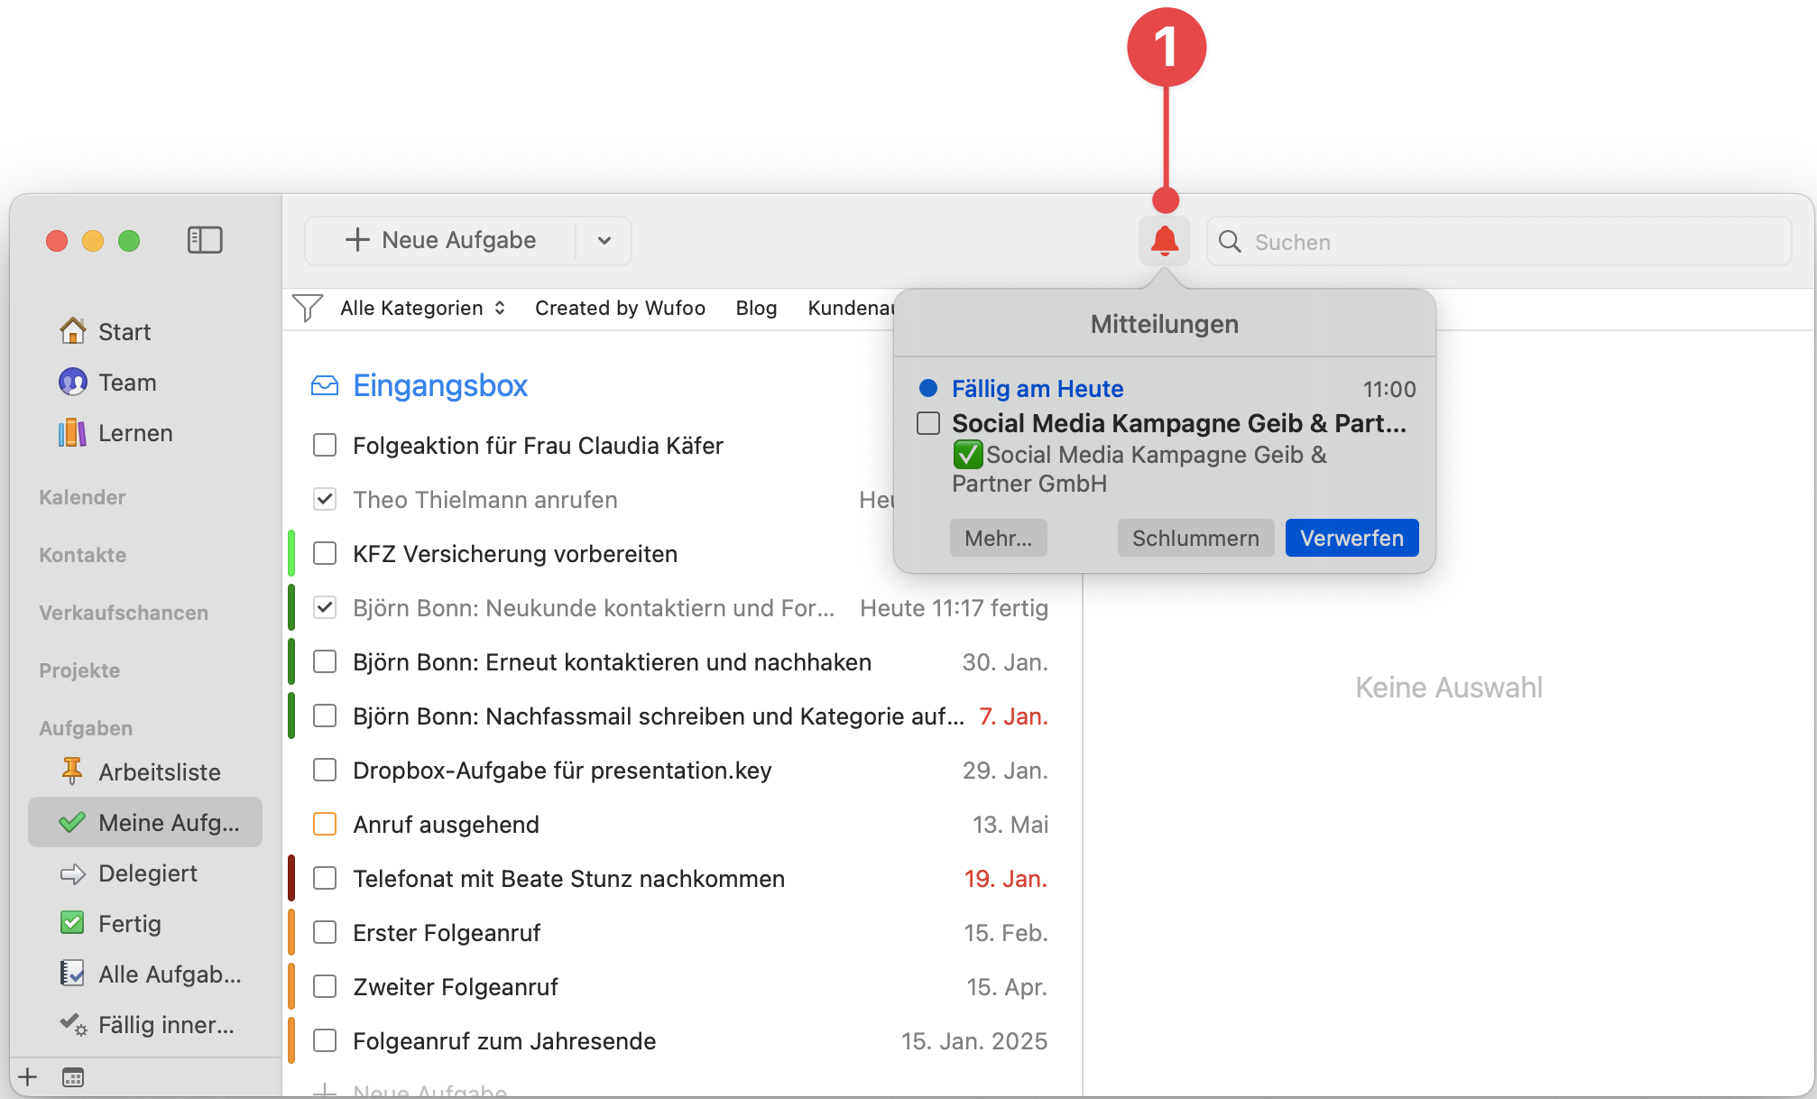The height and width of the screenshot is (1099, 1817).
Task: Collapse the Aufgaben sidebar section
Action: tap(86, 728)
